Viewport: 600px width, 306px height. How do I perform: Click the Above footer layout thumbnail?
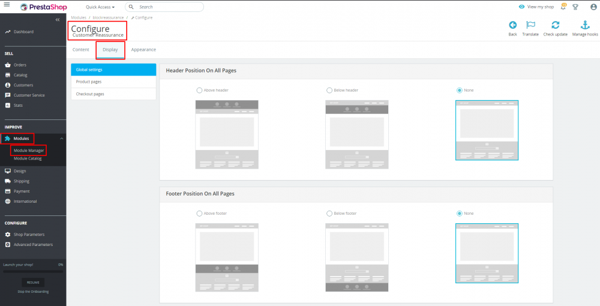tap(227, 257)
